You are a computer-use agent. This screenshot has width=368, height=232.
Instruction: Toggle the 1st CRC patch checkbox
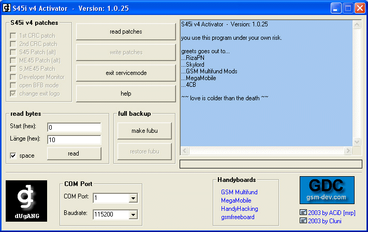click(13, 36)
